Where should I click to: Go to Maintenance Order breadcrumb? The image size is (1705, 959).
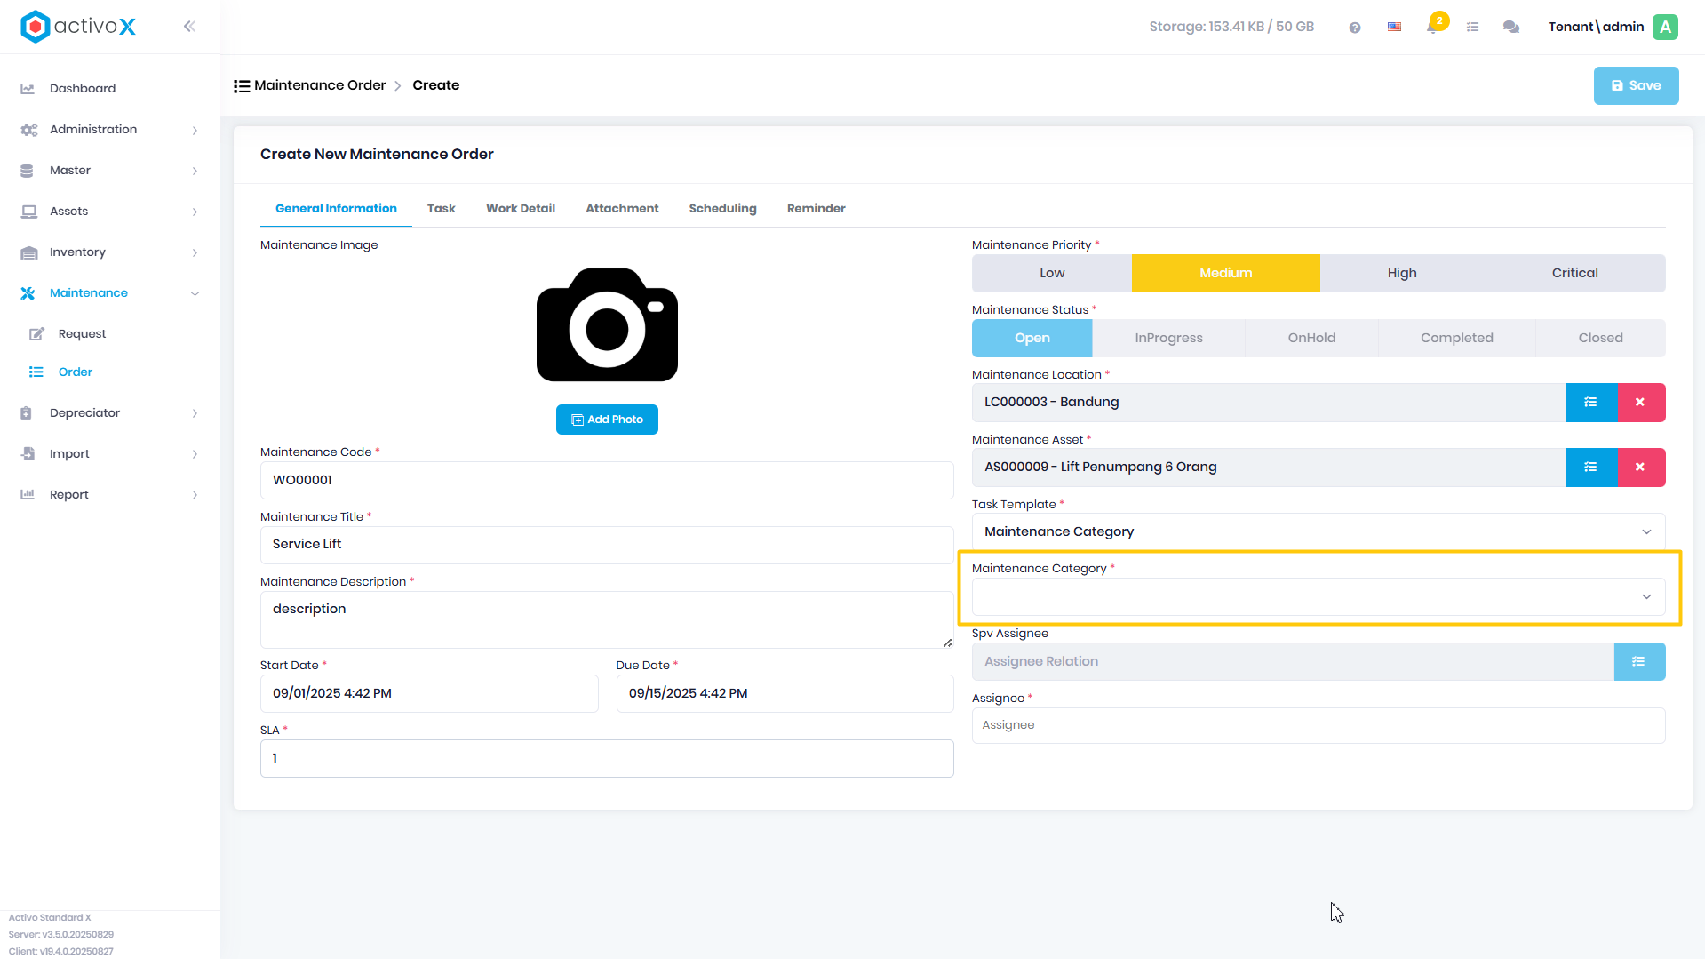coord(320,85)
